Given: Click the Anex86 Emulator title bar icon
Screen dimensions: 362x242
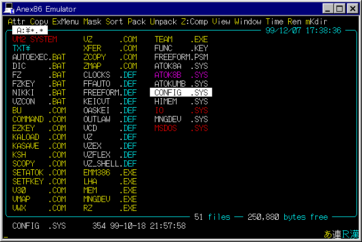Looking at the screenshot, I should (9, 8).
